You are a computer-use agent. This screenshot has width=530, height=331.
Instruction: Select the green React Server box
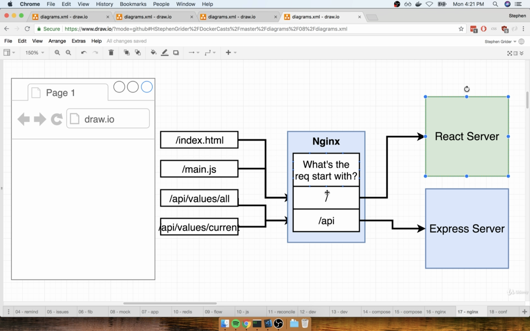tap(467, 136)
